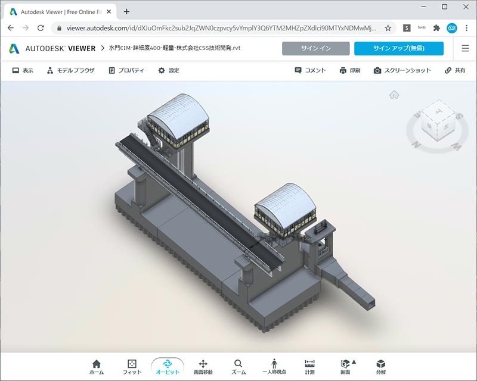Click the file name 水門CIM breadcrumb
The image size is (477, 381).
click(x=175, y=48)
